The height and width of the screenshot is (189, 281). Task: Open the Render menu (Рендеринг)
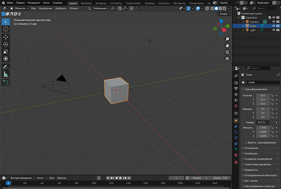tap(34, 3)
